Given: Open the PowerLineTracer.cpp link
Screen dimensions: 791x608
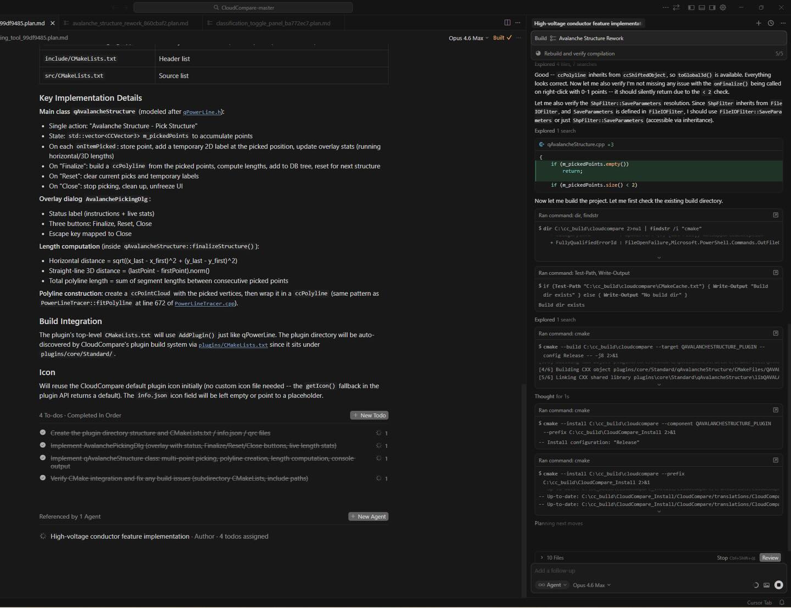Looking at the screenshot, I should click(x=204, y=303).
